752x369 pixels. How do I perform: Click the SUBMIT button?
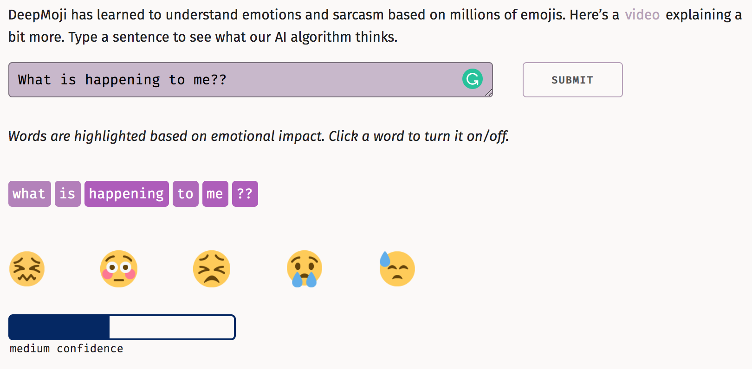573,80
